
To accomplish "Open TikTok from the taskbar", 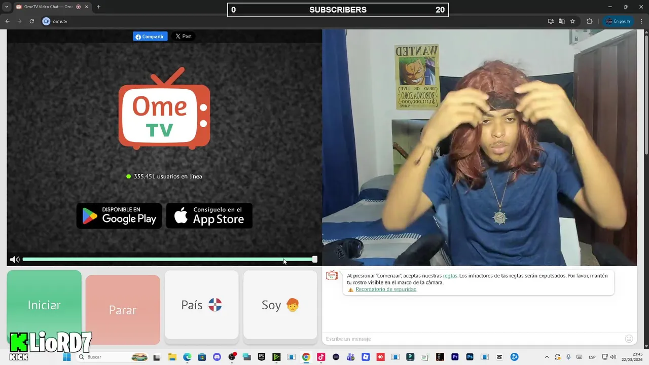I will 321,357.
